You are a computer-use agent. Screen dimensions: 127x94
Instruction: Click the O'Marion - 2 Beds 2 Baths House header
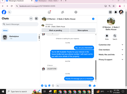(x=61, y=19)
